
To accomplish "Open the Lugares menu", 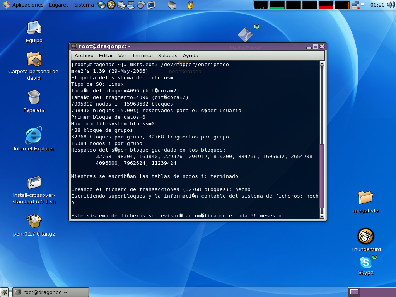I will pos(59,5).
